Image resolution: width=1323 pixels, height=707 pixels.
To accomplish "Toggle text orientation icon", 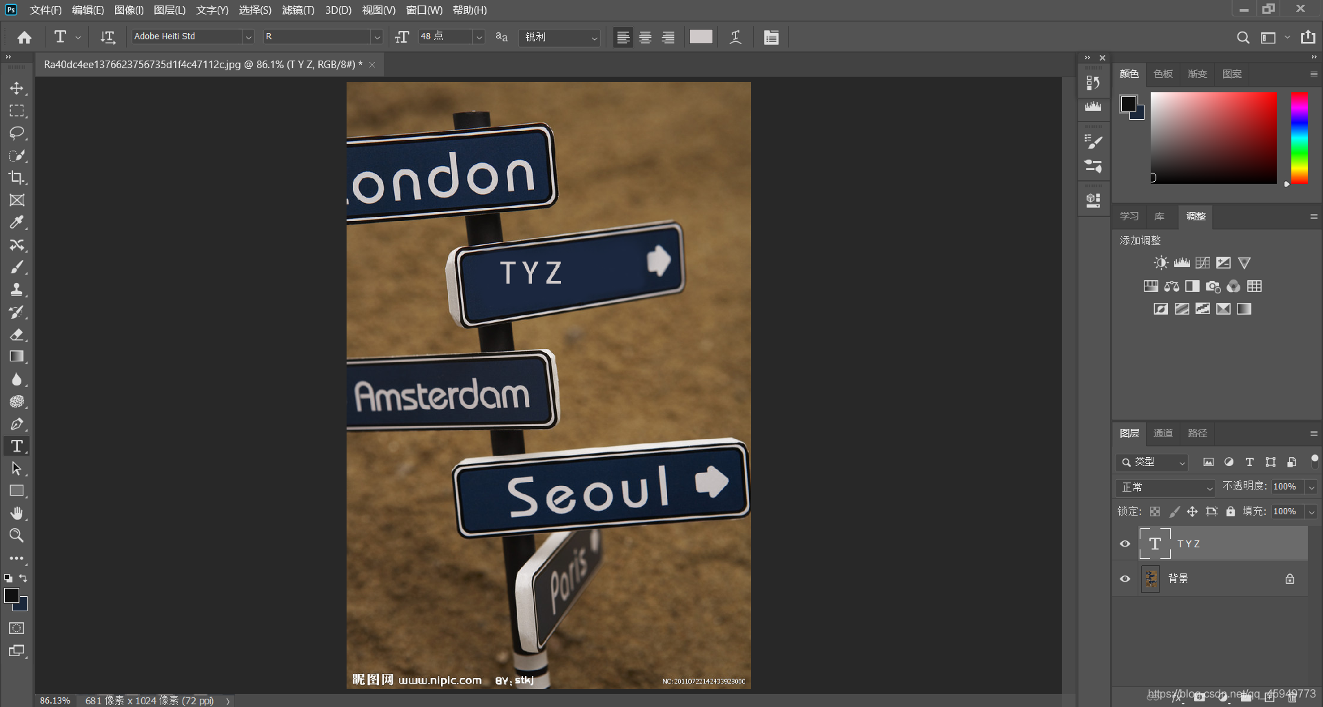I will (x=107, y=37).
